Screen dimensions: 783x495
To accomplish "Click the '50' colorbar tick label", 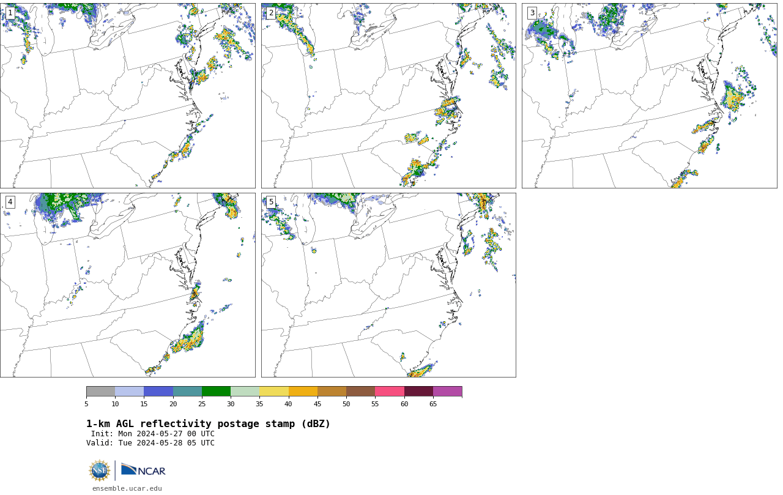I will point(346,404).
